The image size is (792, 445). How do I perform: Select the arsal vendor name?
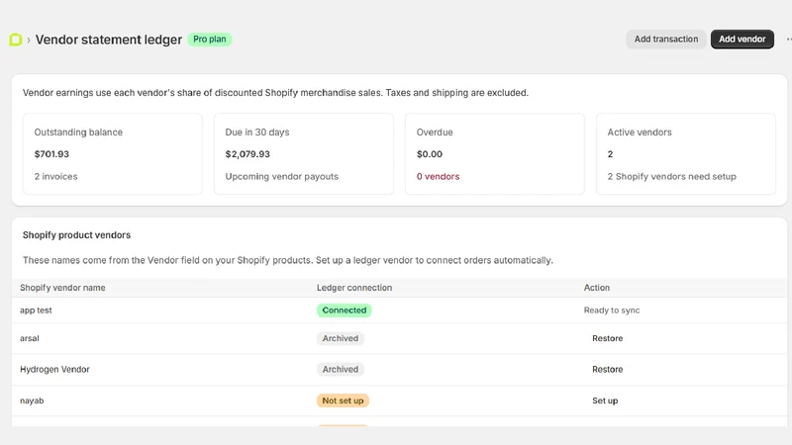click(x=30, y=338)
